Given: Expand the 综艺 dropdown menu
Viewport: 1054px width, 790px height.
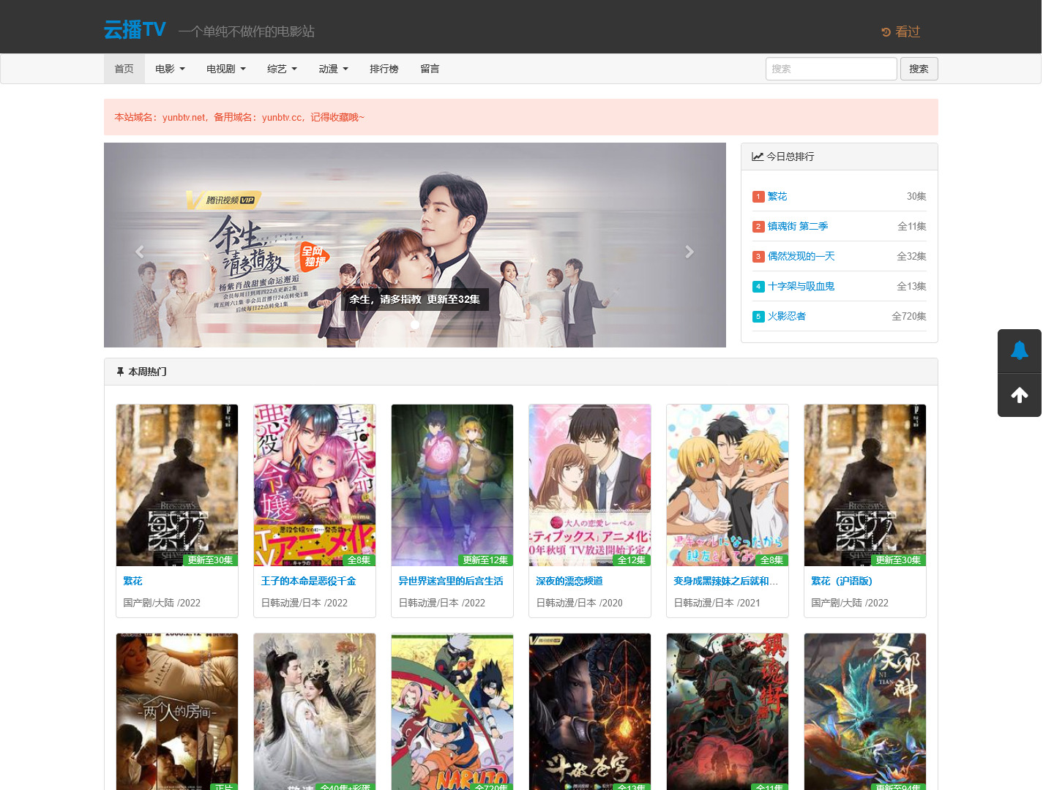Looking at the screenshot, I should click(282, 69).
